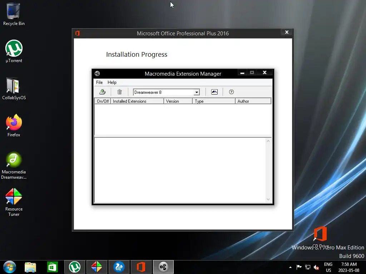Select the Office CD Drive desktop icon

point(320,237)
